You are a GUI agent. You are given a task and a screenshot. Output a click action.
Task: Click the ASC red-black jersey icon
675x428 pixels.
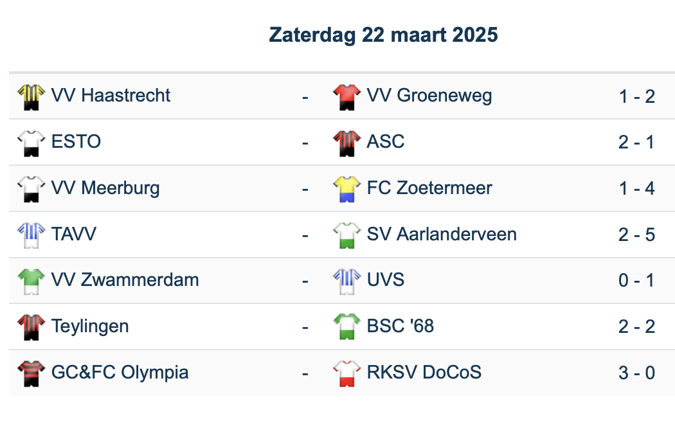pos(346,143)
